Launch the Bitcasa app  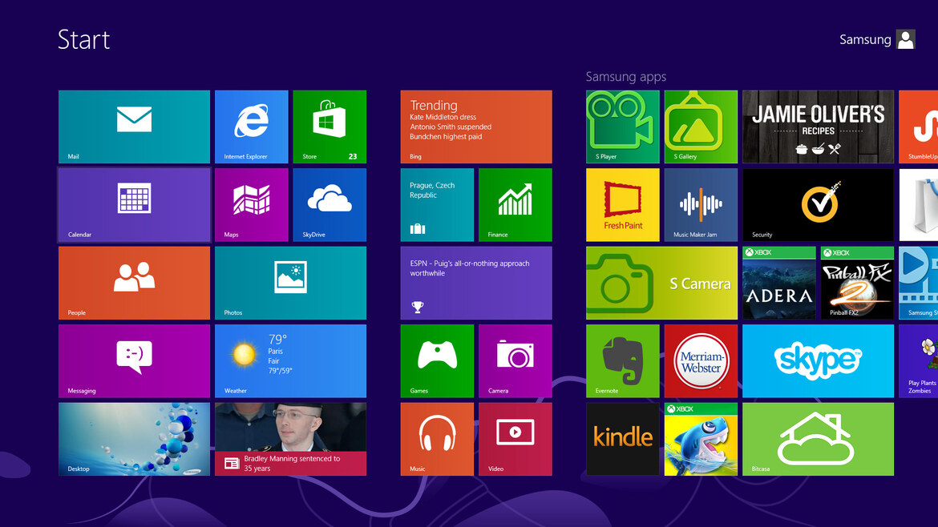tap(818, 439)
